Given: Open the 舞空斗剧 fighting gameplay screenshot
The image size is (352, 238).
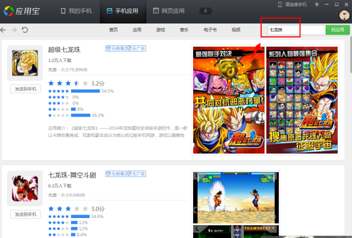Looking at the screenshot, I should 236,198.
